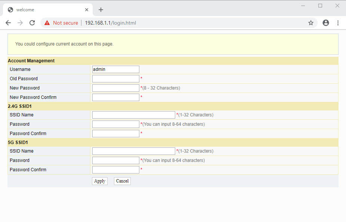Close the welcome tab

(87, 10)
